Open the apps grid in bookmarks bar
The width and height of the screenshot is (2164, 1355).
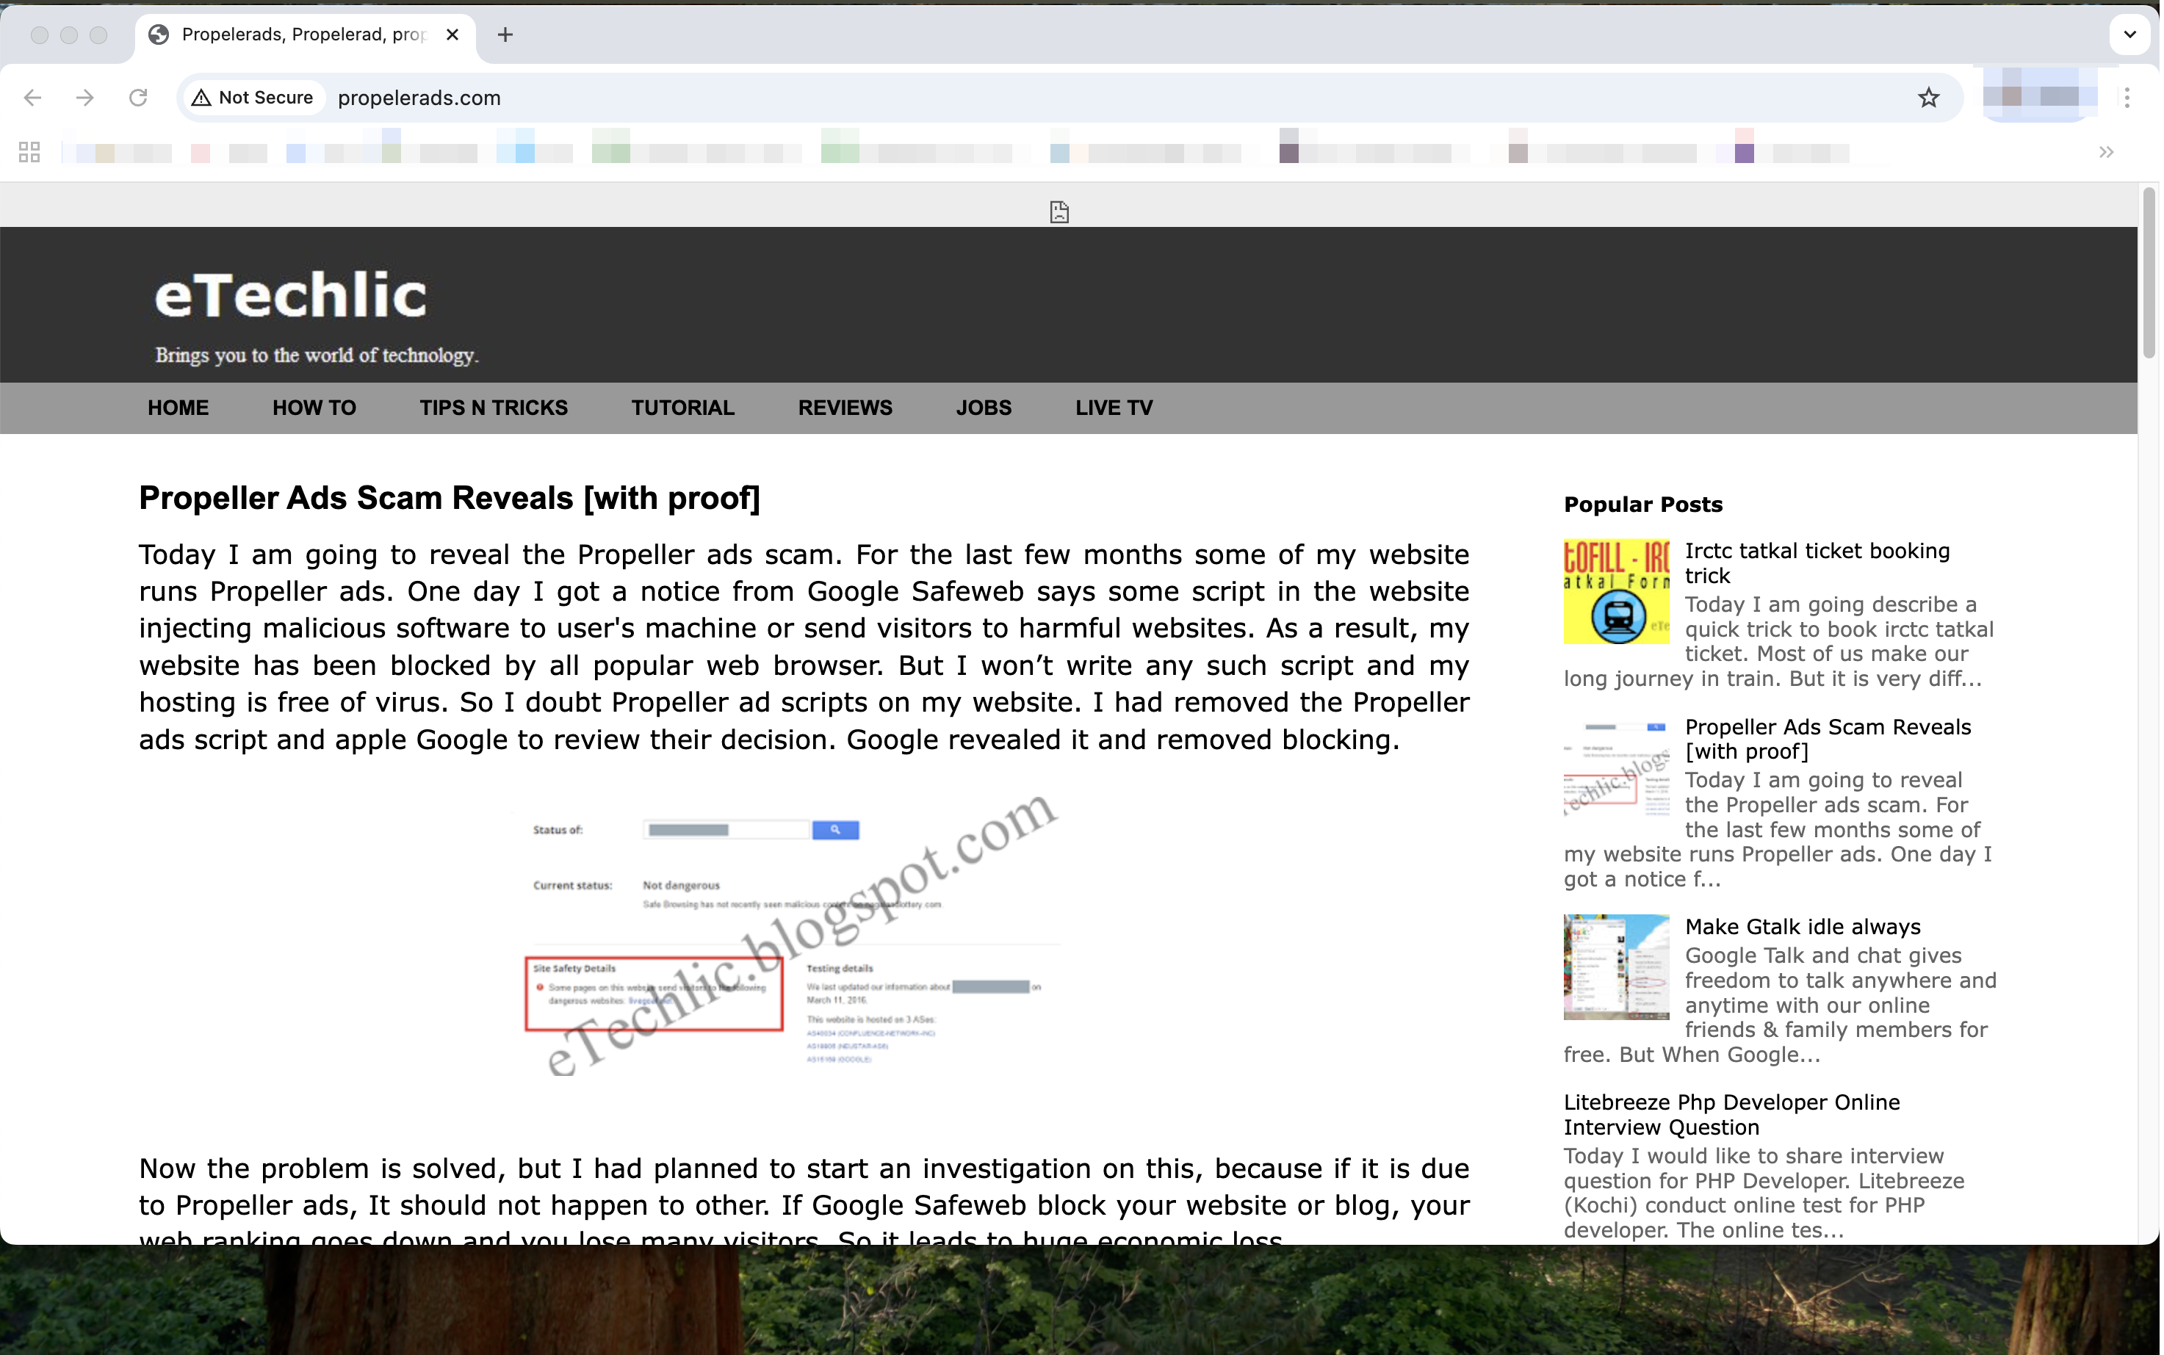click(x=29, y=152)
